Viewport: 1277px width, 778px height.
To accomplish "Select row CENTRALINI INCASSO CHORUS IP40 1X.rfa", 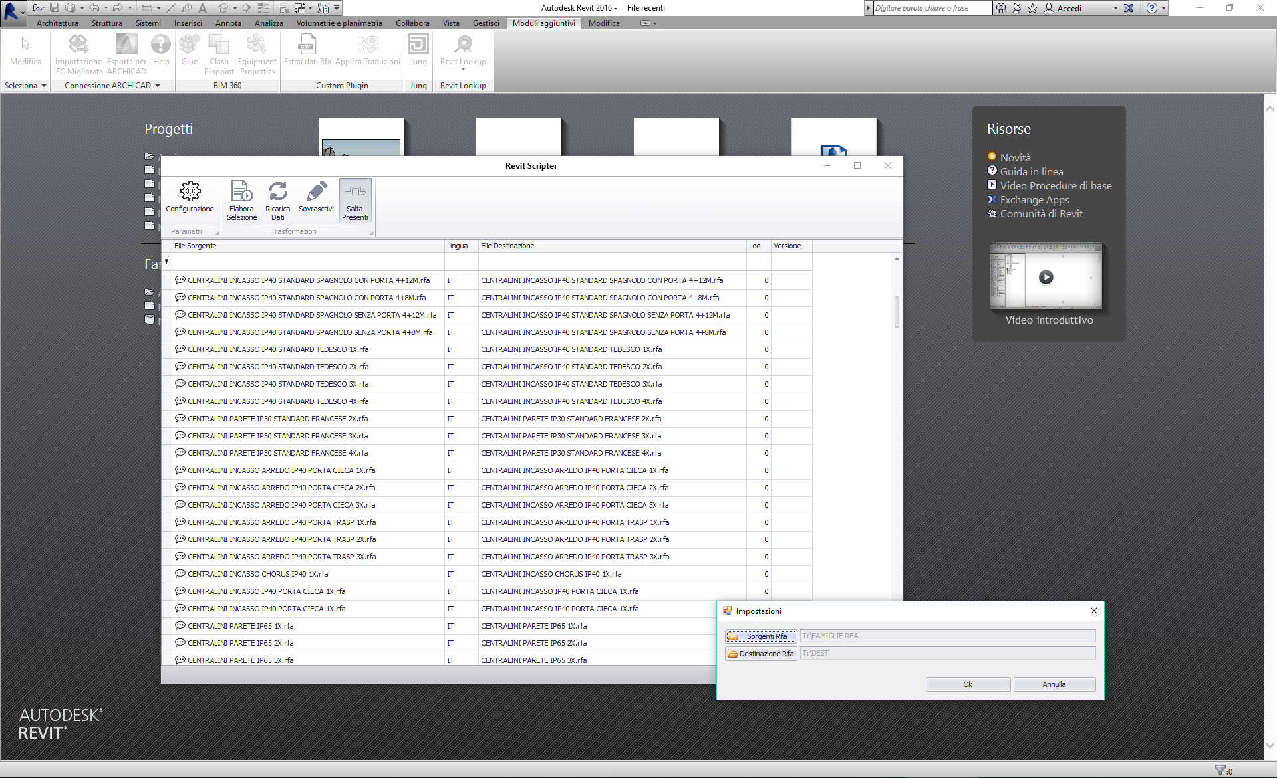I will [x=486, y=574].
